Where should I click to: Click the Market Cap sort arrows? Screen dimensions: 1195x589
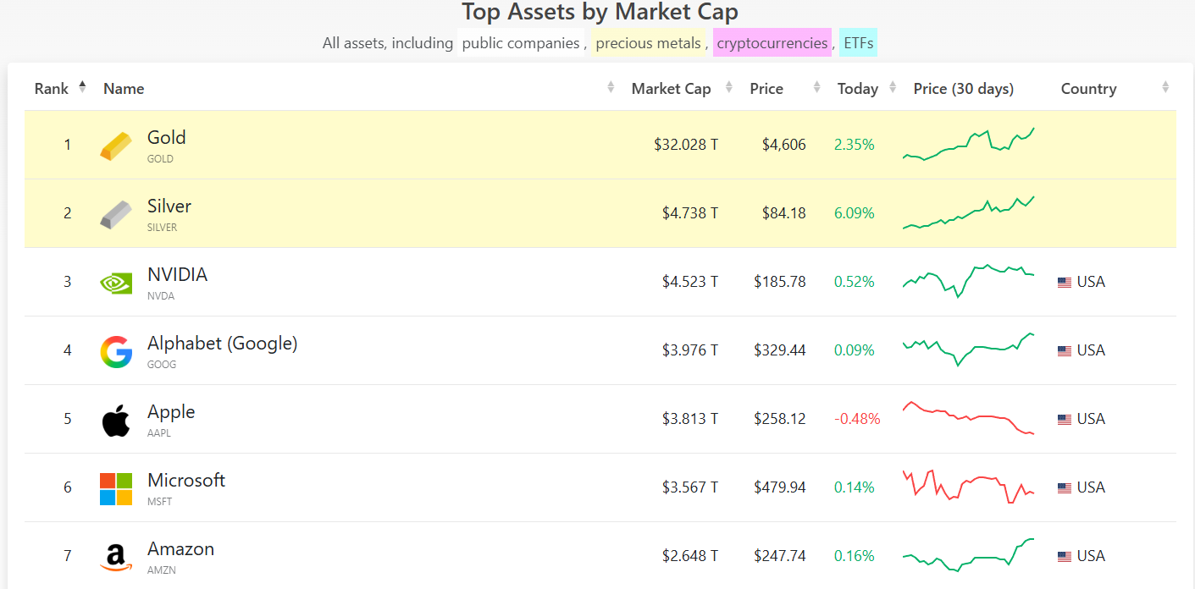click(728, 87)
